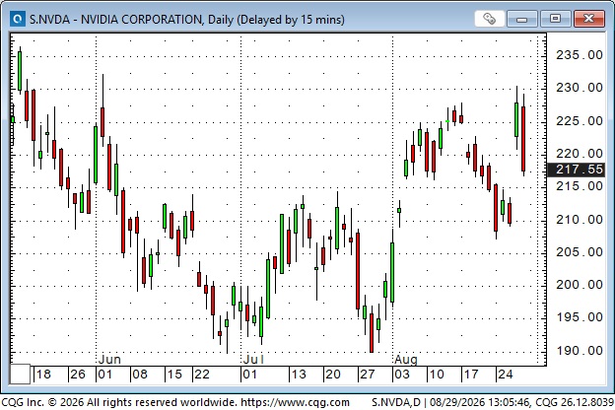Click the 20 date marker on time axis
The image size is (615, 410).
333,375
